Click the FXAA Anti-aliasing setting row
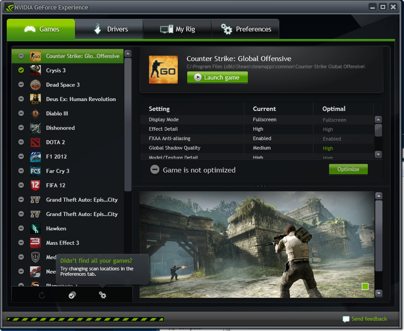 point(257,138)
